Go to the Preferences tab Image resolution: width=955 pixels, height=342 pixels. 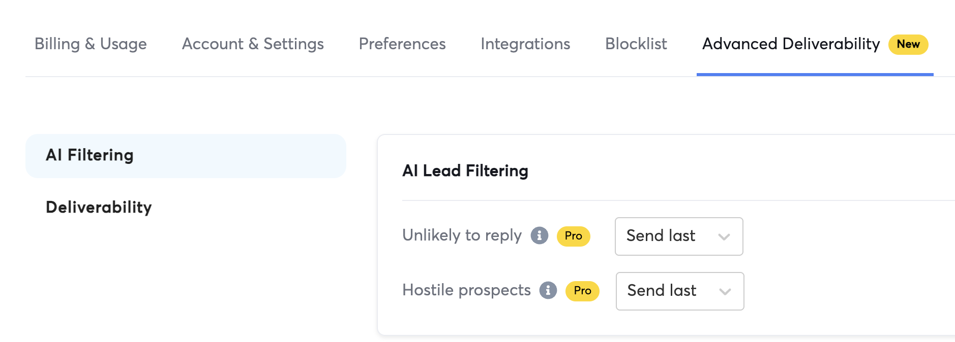pos(402,44)
